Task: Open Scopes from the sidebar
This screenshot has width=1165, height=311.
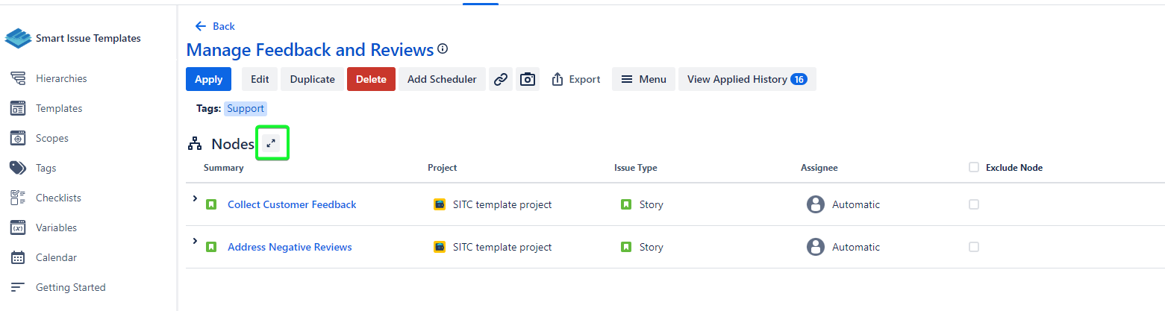Action: pos(52,138)
